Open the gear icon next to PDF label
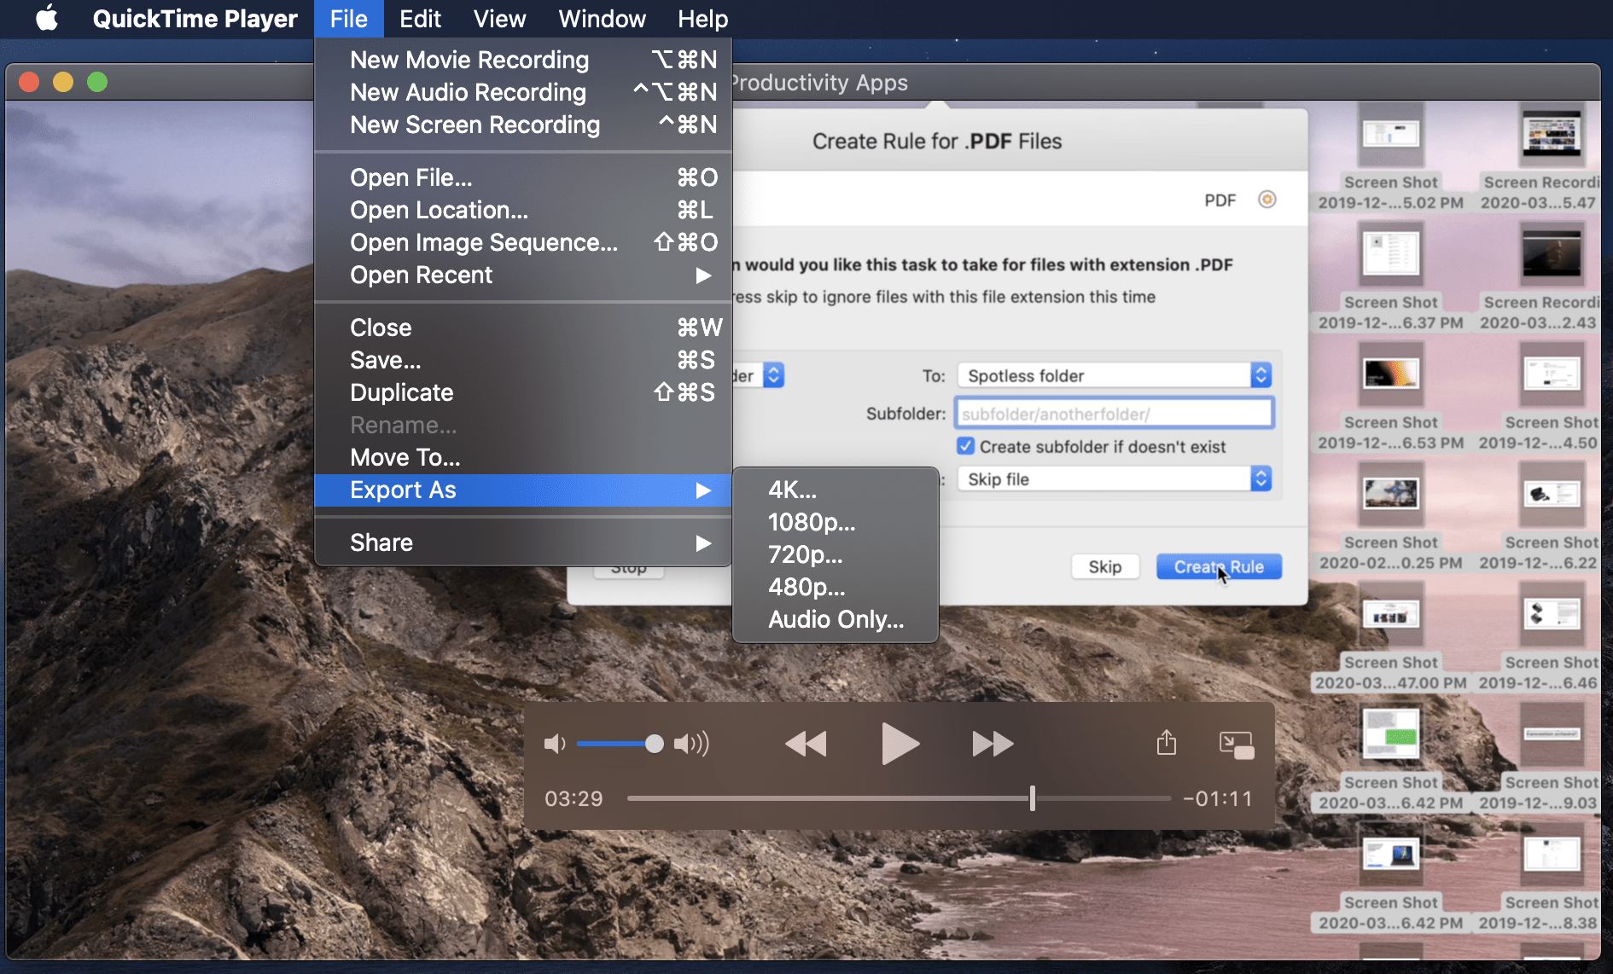Screen dimensions: 1613x974 [1267, 199]
